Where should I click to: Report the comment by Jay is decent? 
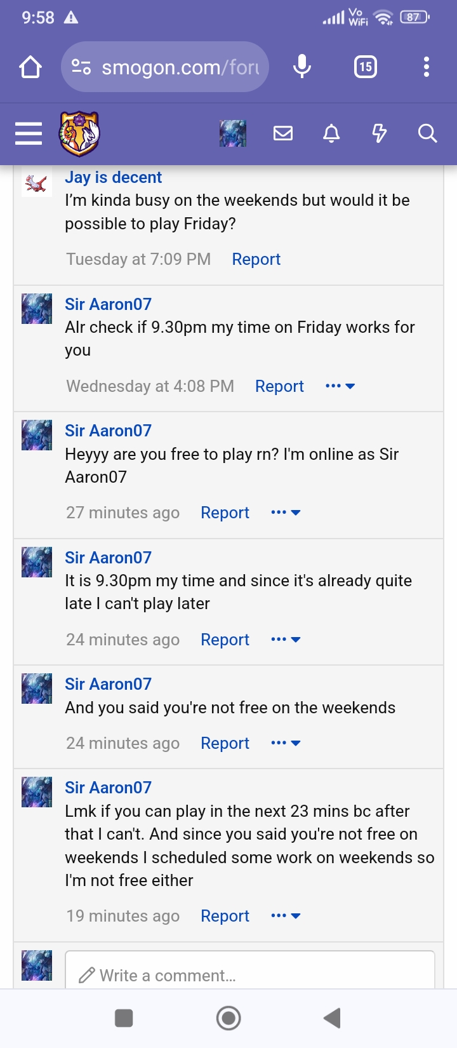pos(256,259)
